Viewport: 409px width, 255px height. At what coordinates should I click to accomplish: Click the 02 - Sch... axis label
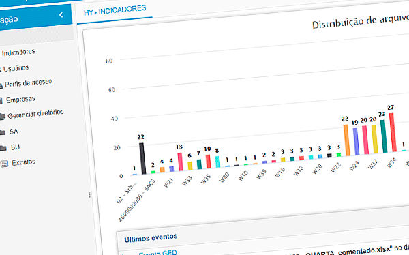coord(127,192)
